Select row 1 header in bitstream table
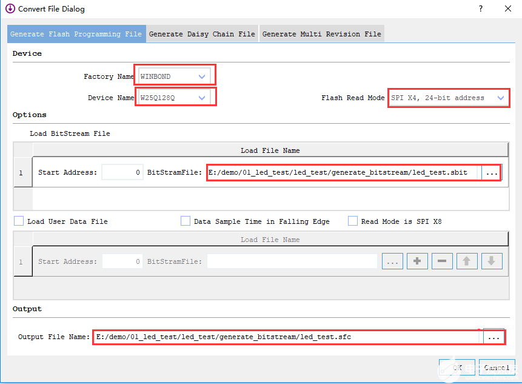The height and width of the screenshot is (384, 522). pyautogui.click(x=23, y=172)
